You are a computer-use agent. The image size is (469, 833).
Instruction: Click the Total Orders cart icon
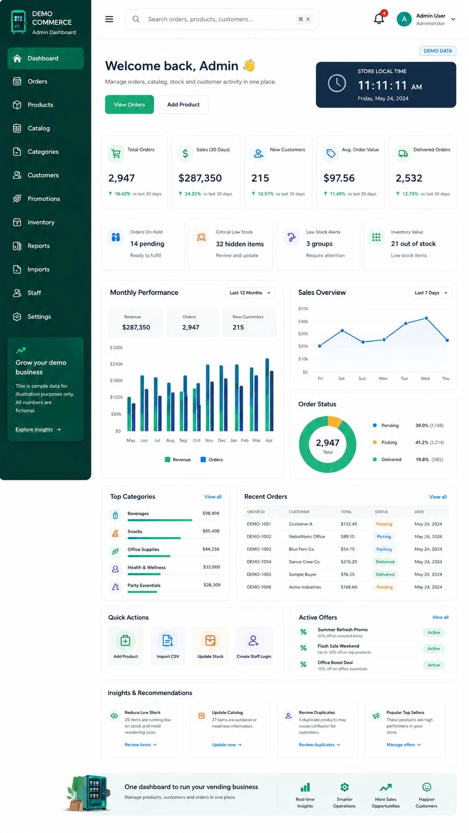(x=116, y=154)
